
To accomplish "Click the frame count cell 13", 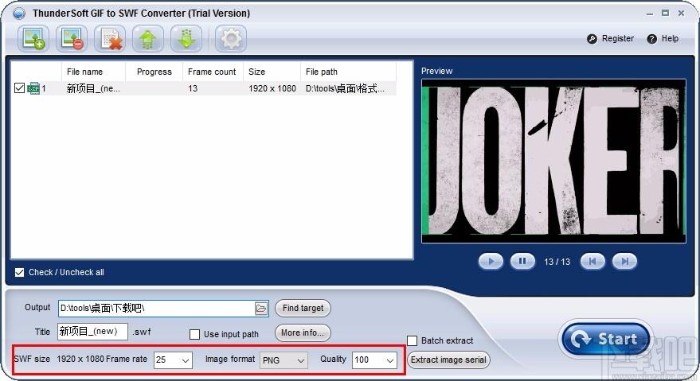I will coord(193,88).
